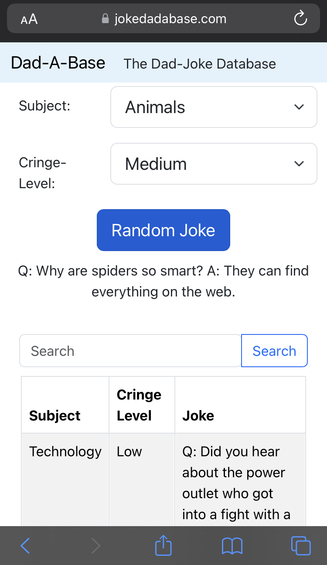The image size is (327, 565).
Task: Open the Cringe-Level dropdown showing Medium
Action: 214,164
